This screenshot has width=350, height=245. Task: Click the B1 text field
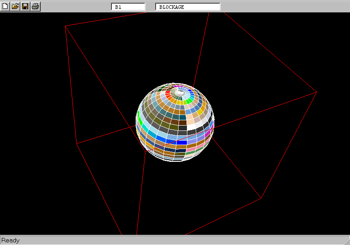click(128, 7)
